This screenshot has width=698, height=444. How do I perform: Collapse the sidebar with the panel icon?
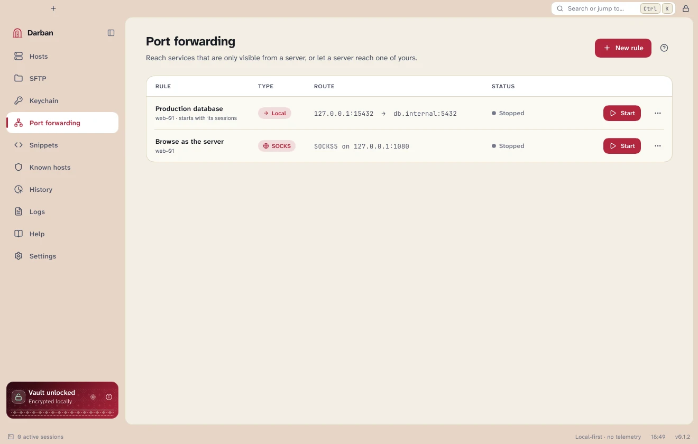111,33
